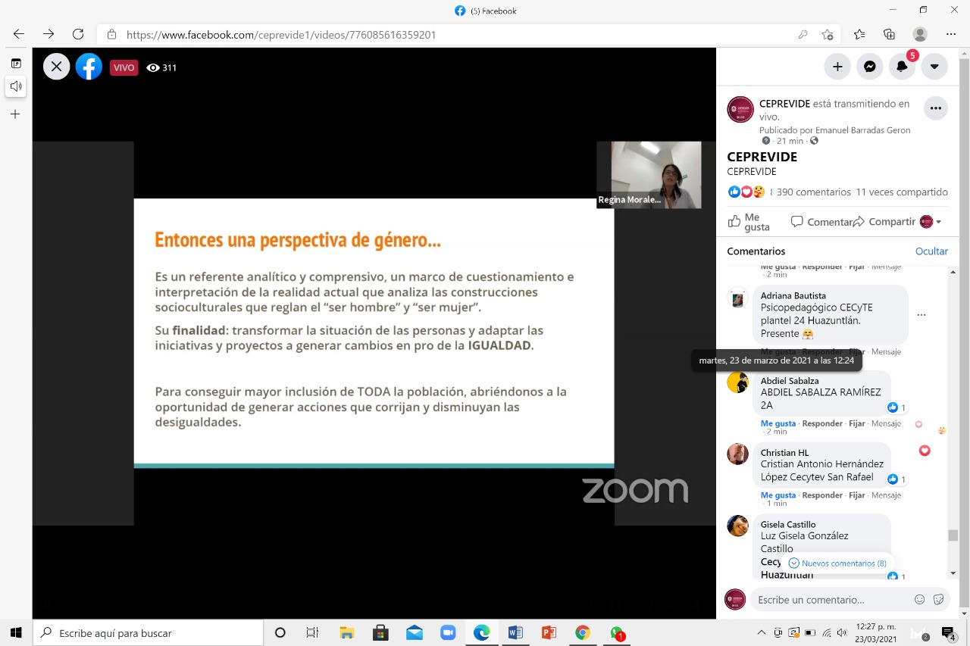Click the Windows taskbar search box
970x646 pixels.
click(x=149, y=633)
